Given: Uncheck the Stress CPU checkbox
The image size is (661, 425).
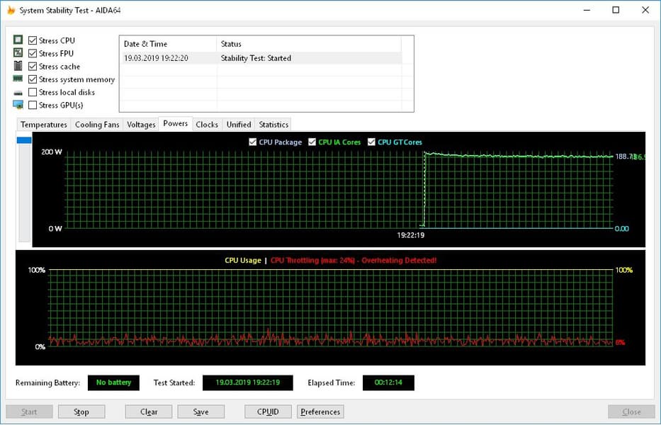Looking at the screenshot, I should [33, 40].
